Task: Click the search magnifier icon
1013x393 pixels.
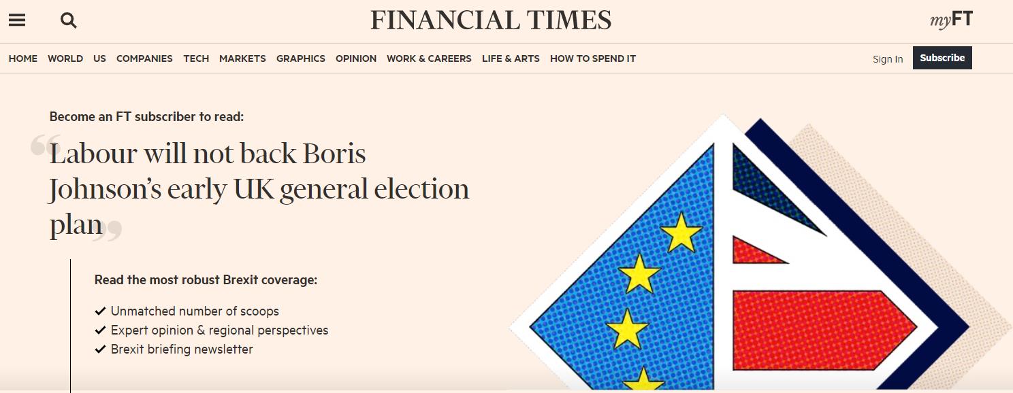Action: (x=69, y=20)
